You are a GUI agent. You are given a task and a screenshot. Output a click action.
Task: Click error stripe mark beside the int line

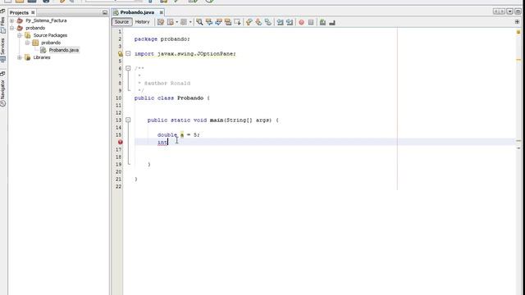click(x=518, y=141)
